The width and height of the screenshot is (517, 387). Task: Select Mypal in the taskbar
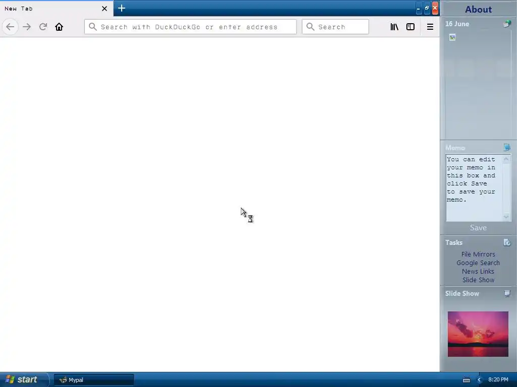94,380
